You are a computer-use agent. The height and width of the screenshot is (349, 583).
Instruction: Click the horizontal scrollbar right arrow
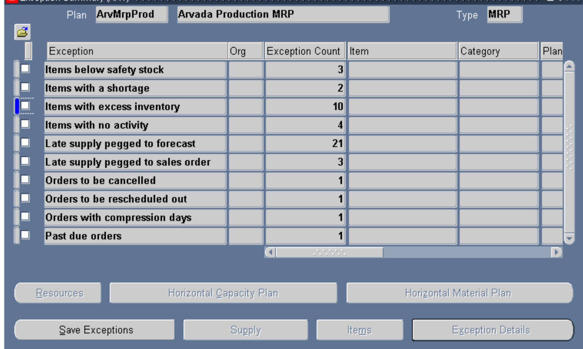tap(556, 252)
